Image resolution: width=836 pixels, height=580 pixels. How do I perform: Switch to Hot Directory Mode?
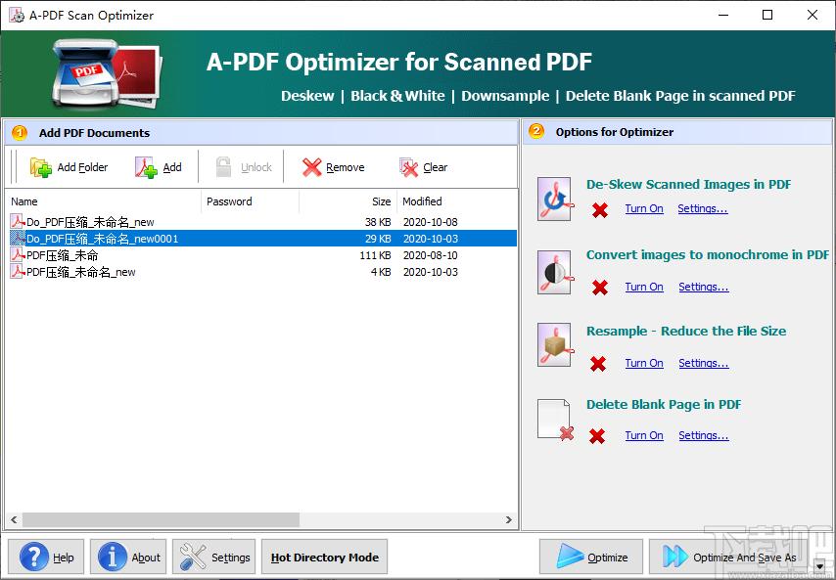[x=325, y=558]
